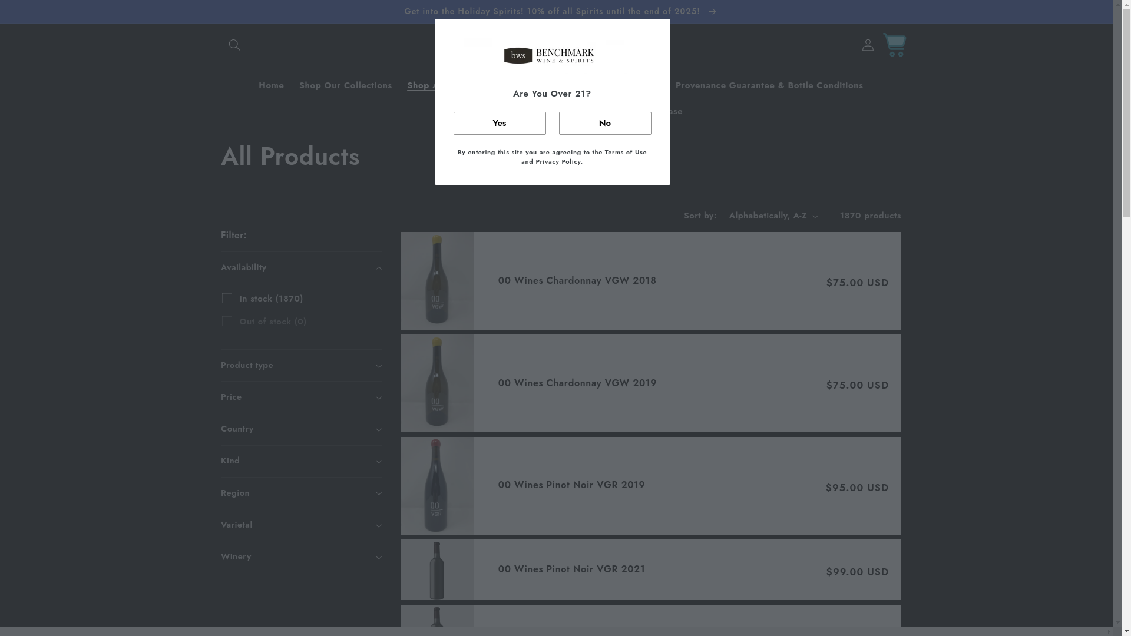
Task: Expand the Kind filter
Action: 301,461
